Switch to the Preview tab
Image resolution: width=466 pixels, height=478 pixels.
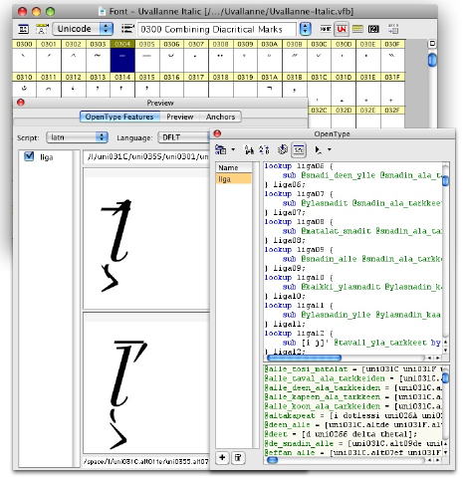point(180,117)
